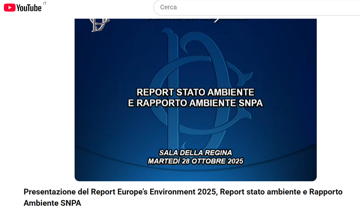Click the red YouTube play logo icon
This screenshot has width=360, height=208.
click(10, 8)
